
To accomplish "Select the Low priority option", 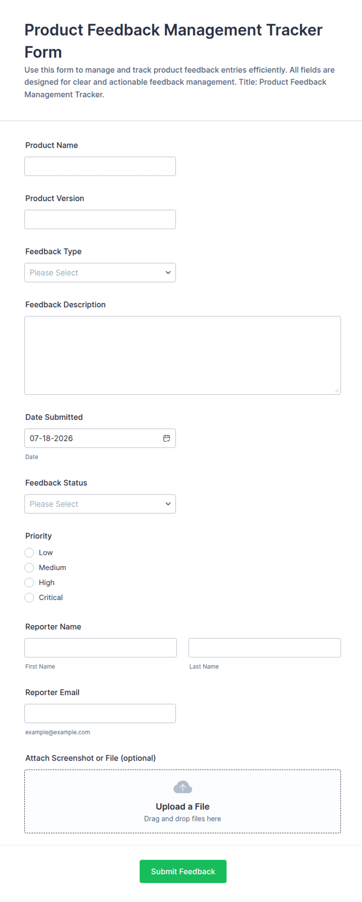I will 29,553.
